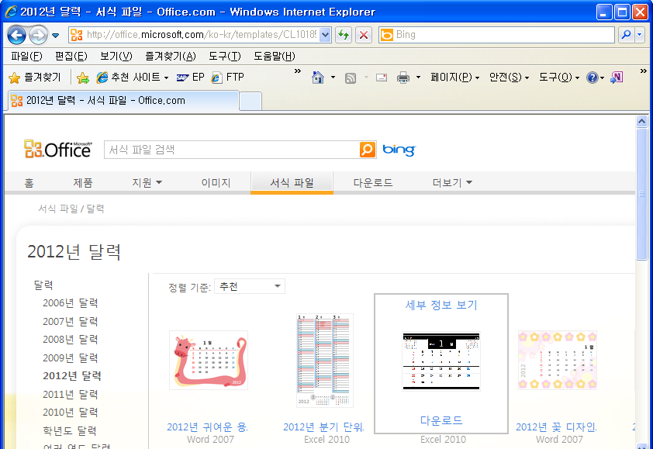Image resolution: width=653 pixels, height=449 pixels.
Task: Open the 즐겨찾기 favorites star button
Action: pos(35,77)
